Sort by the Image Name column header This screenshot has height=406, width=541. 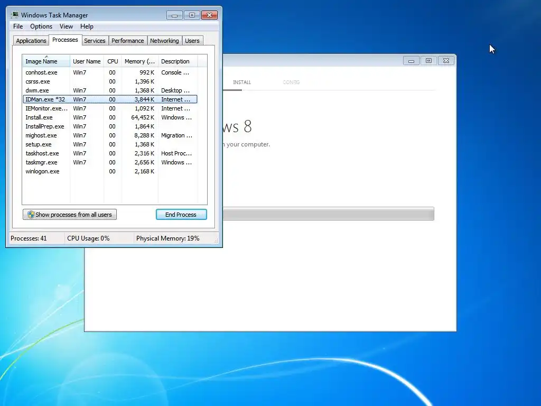pos(46,61)
